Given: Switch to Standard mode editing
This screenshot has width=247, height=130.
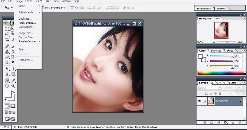Looking at the screenshot, I should (7, 106).
